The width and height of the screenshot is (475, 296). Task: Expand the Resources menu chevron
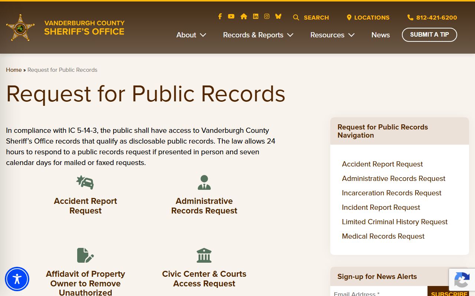(351, 35)
